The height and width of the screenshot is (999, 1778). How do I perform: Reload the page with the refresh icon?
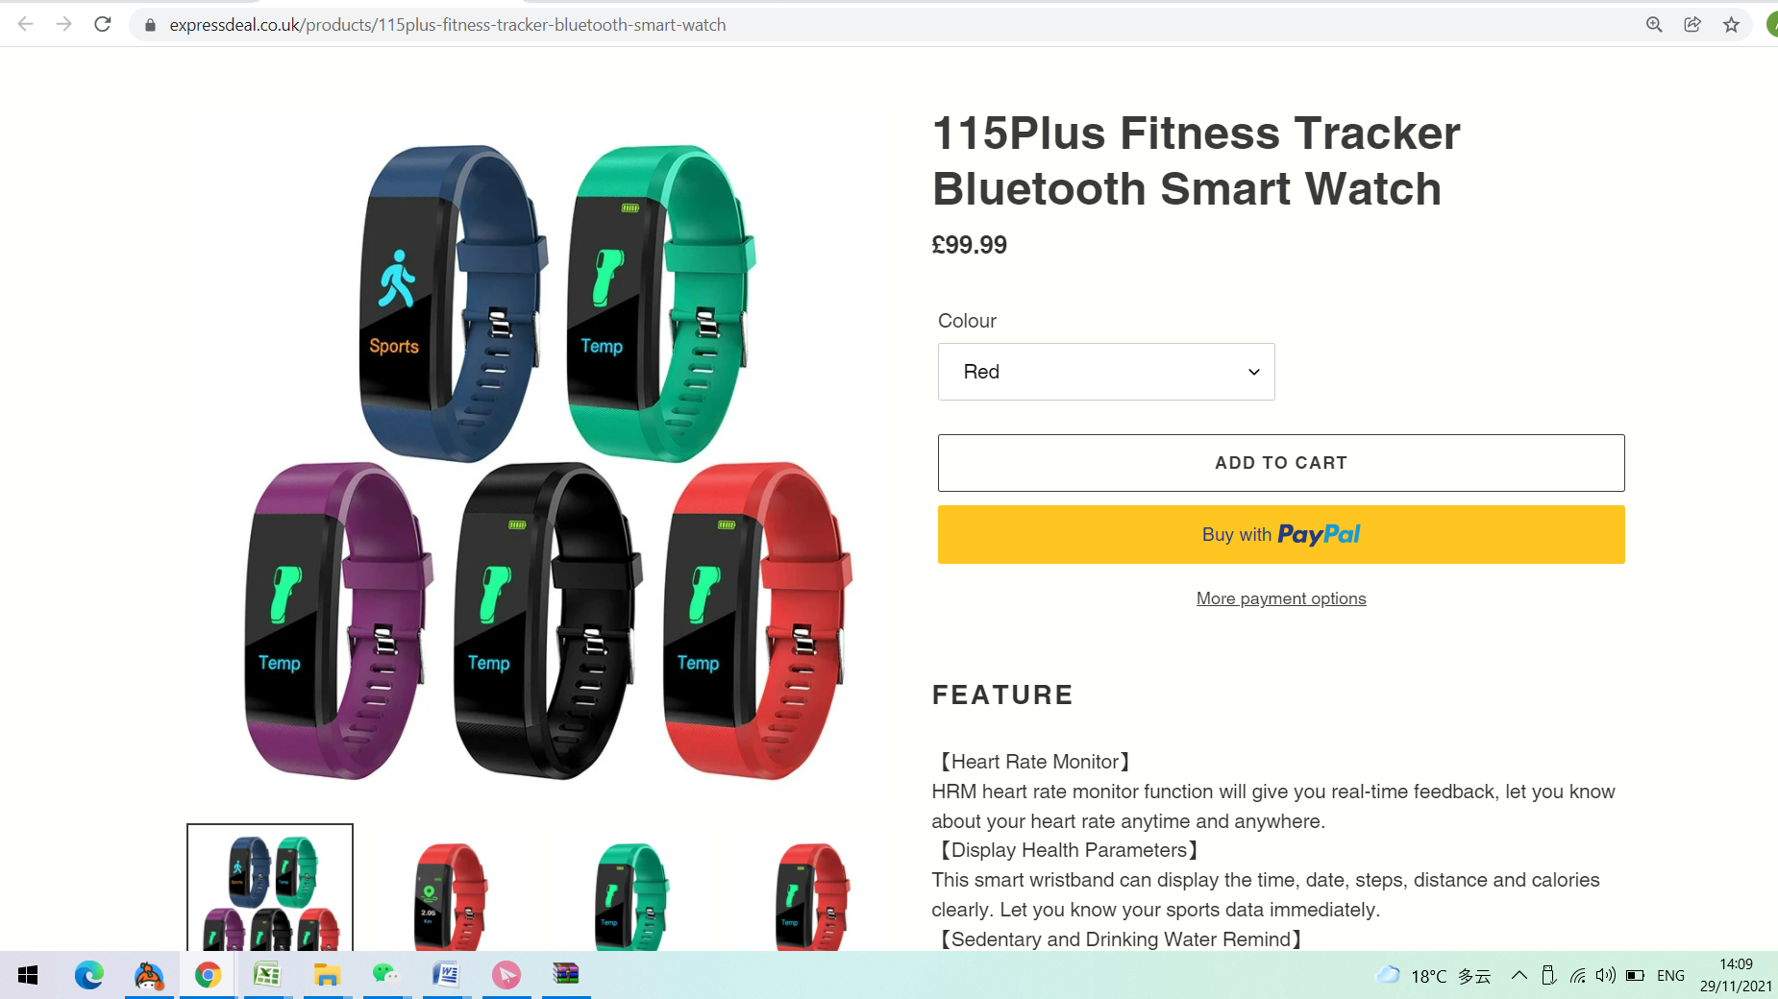[x=103, y=24]
